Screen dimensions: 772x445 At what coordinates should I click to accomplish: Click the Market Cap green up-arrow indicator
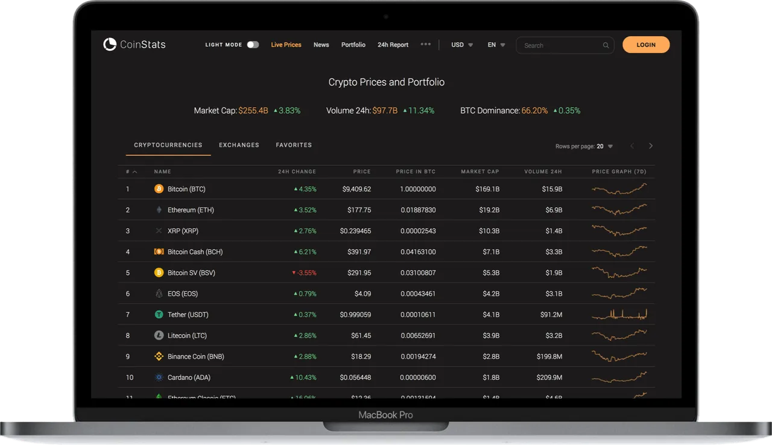point(276,111)
